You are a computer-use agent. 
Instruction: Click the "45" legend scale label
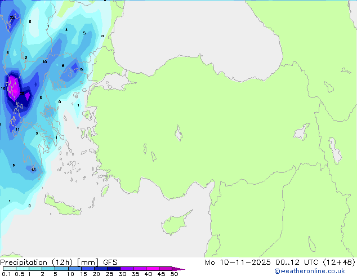[x=161, y=274]
